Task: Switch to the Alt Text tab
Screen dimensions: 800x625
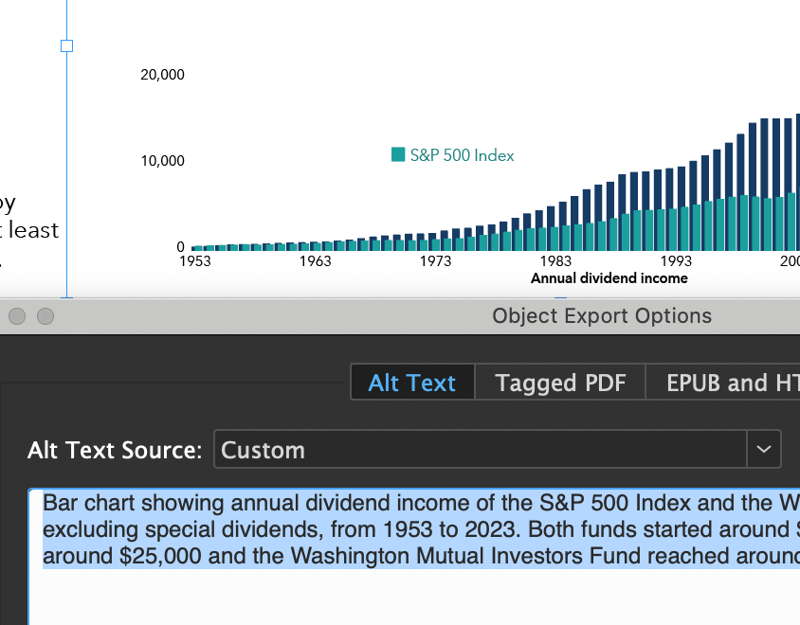Action: tap(412, 383)
